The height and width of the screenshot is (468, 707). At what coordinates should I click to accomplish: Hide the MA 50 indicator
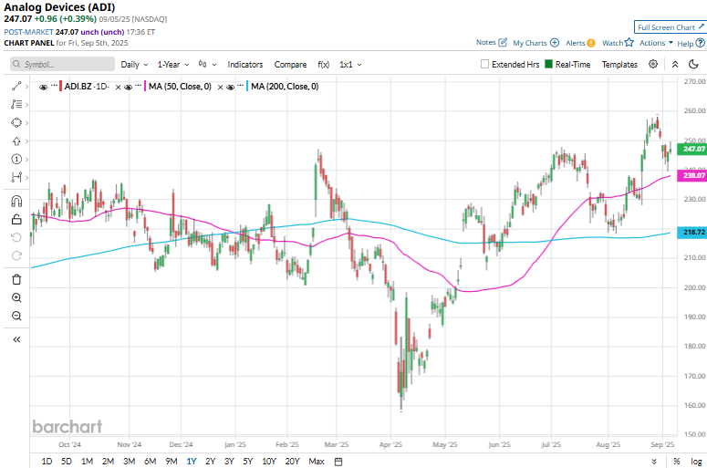(x=128, y=87)
